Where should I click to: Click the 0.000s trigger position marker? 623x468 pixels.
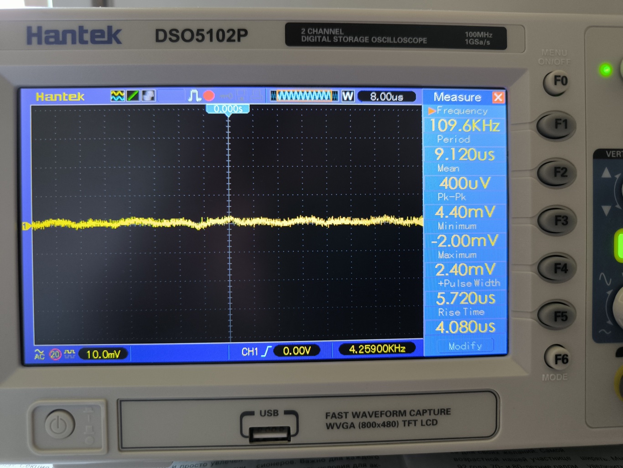pos(228,109)
